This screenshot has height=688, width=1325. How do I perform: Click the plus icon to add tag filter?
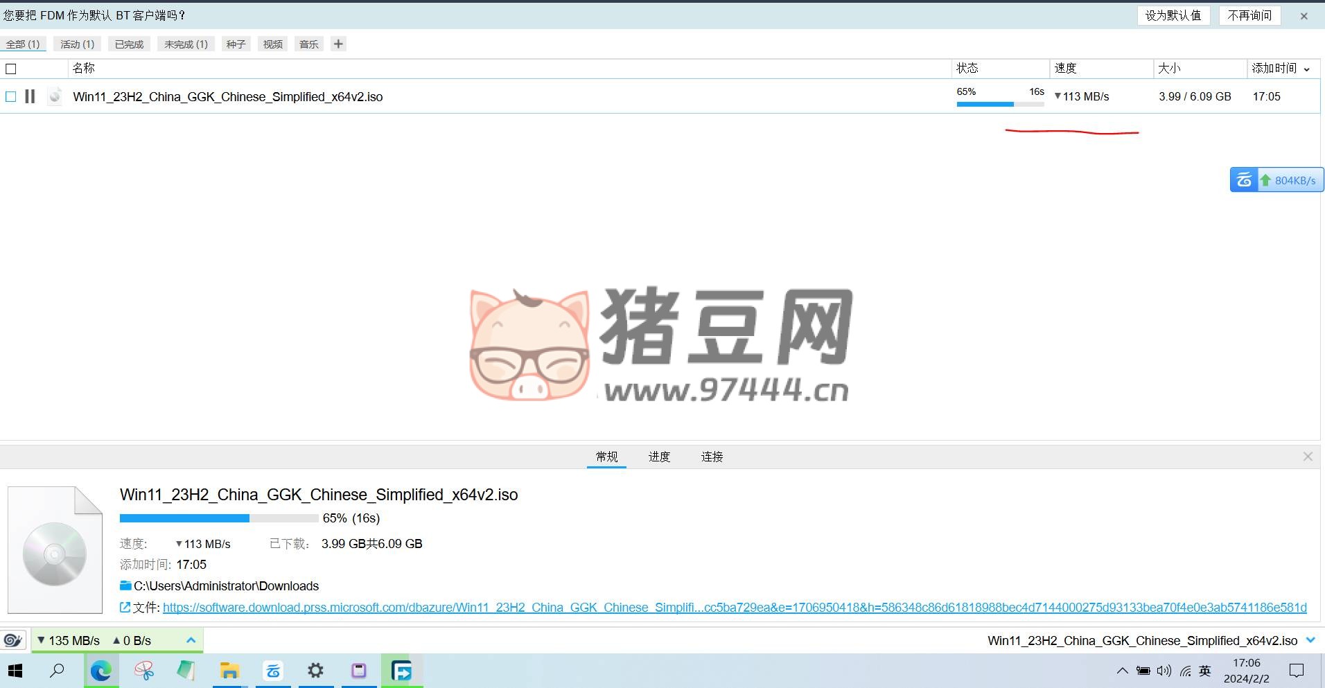pyautogui.click(x=338, y=44)
